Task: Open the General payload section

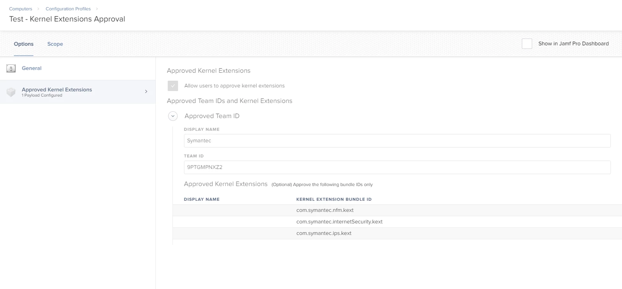Action: pyautogui.click(x=78, y=68)
